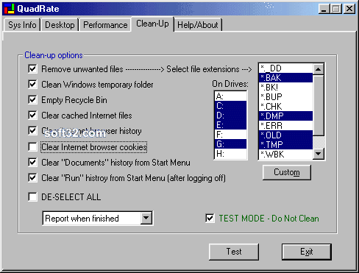Viewport: 359px width, 273px height.
Task: Toggle Clear "Documents" history from Start Menu
Action: 32,163
